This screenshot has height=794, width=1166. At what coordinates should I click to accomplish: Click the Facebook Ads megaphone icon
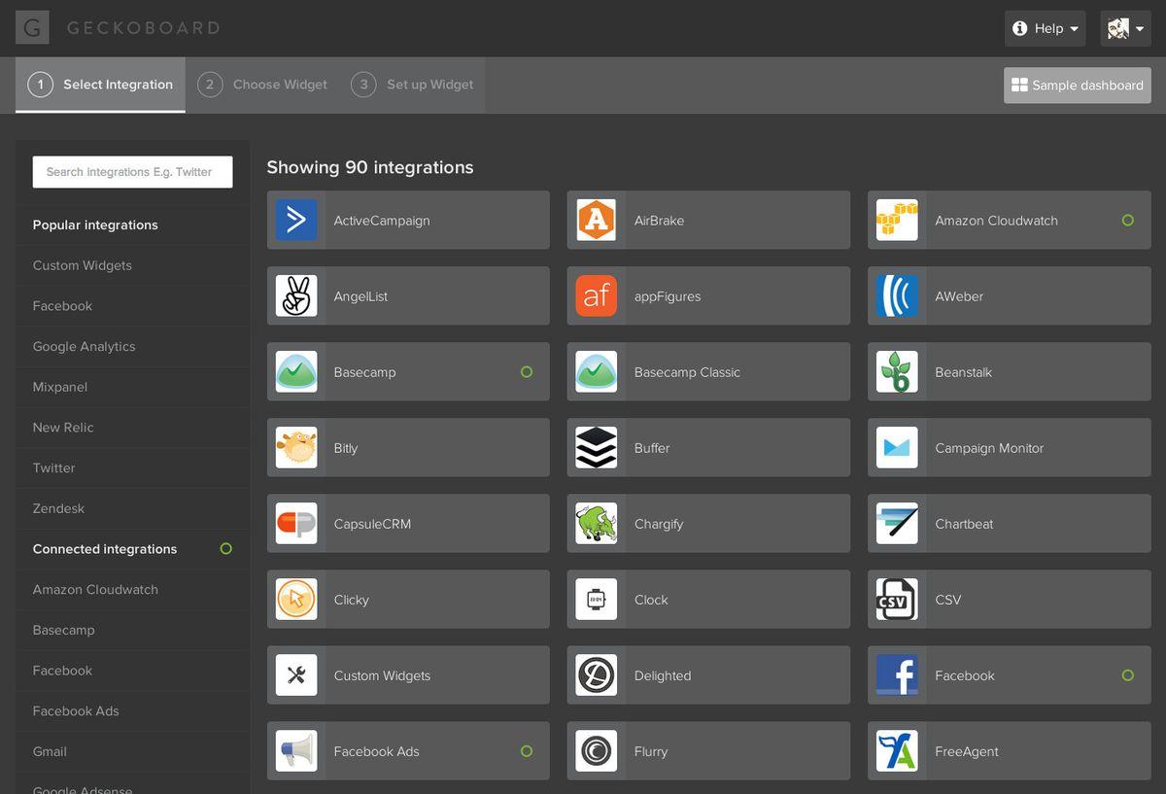(296, 751)
